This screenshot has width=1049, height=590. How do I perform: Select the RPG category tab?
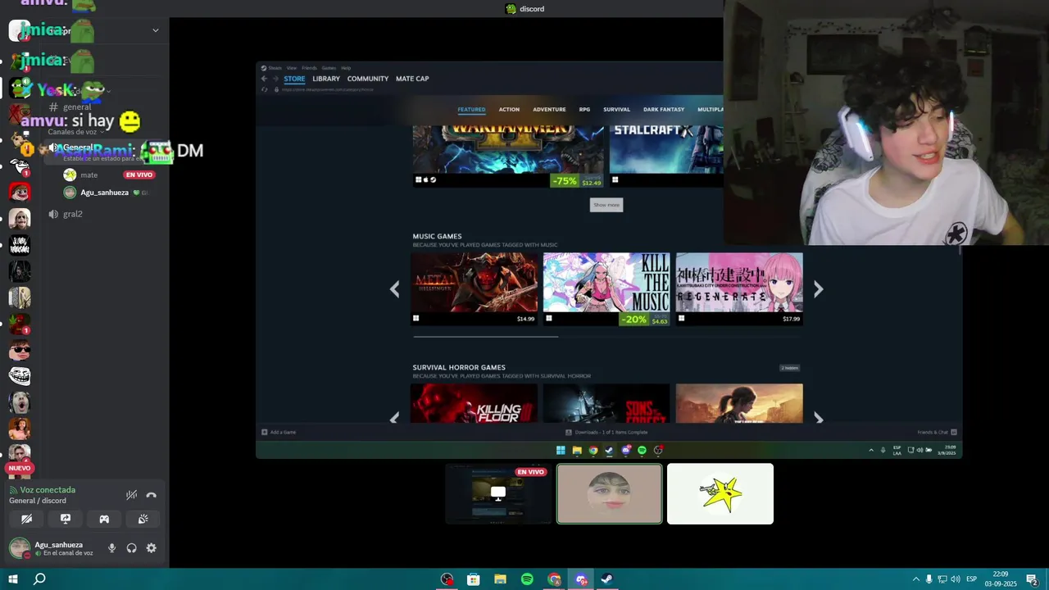click(584, 109)
